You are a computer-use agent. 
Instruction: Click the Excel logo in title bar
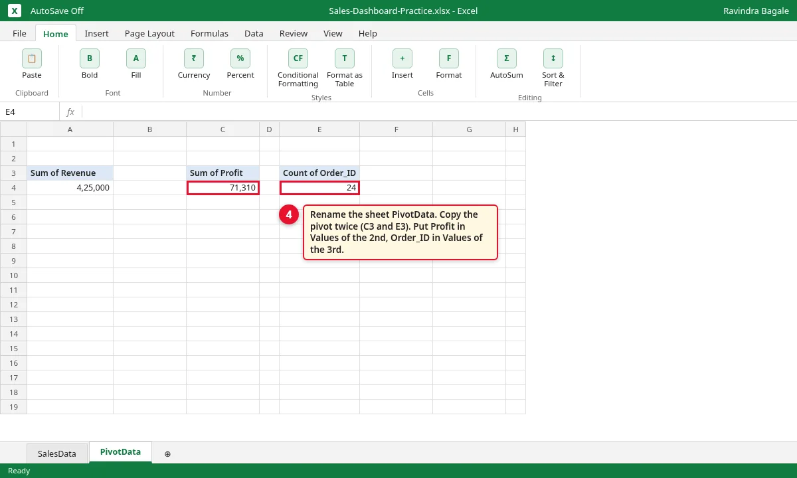(15, 11)
